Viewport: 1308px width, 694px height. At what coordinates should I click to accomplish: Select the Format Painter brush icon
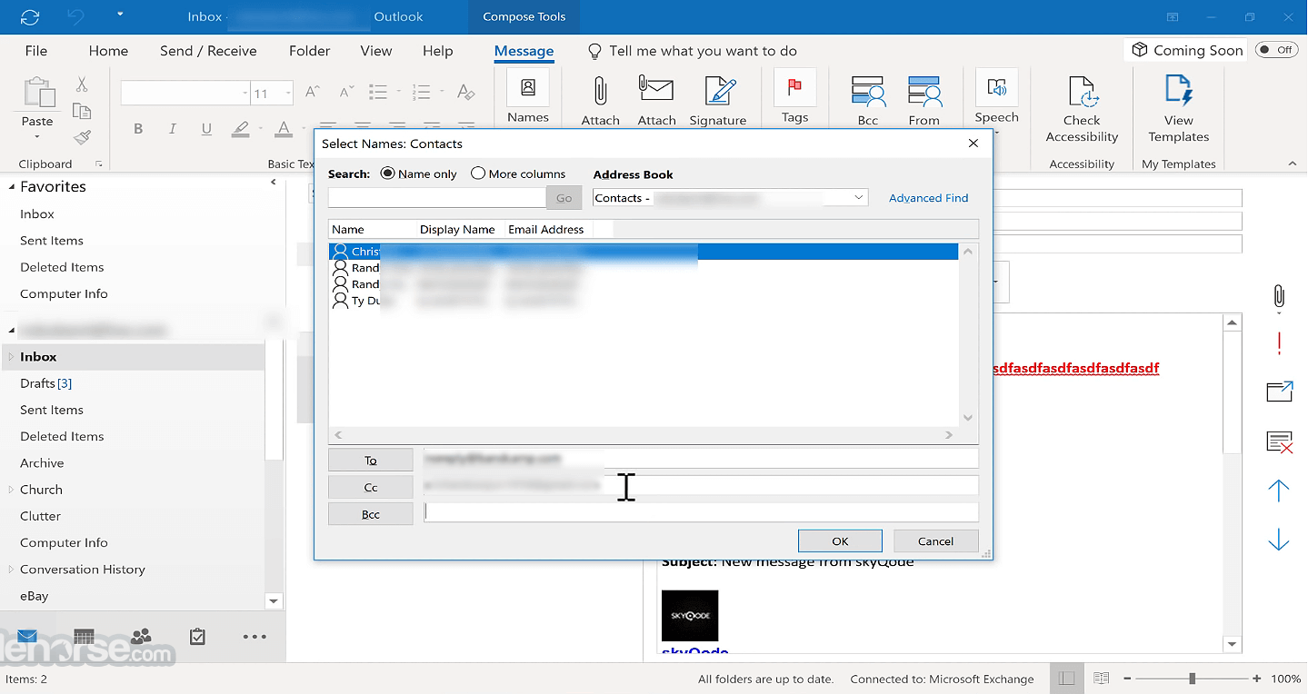[82, 137]
